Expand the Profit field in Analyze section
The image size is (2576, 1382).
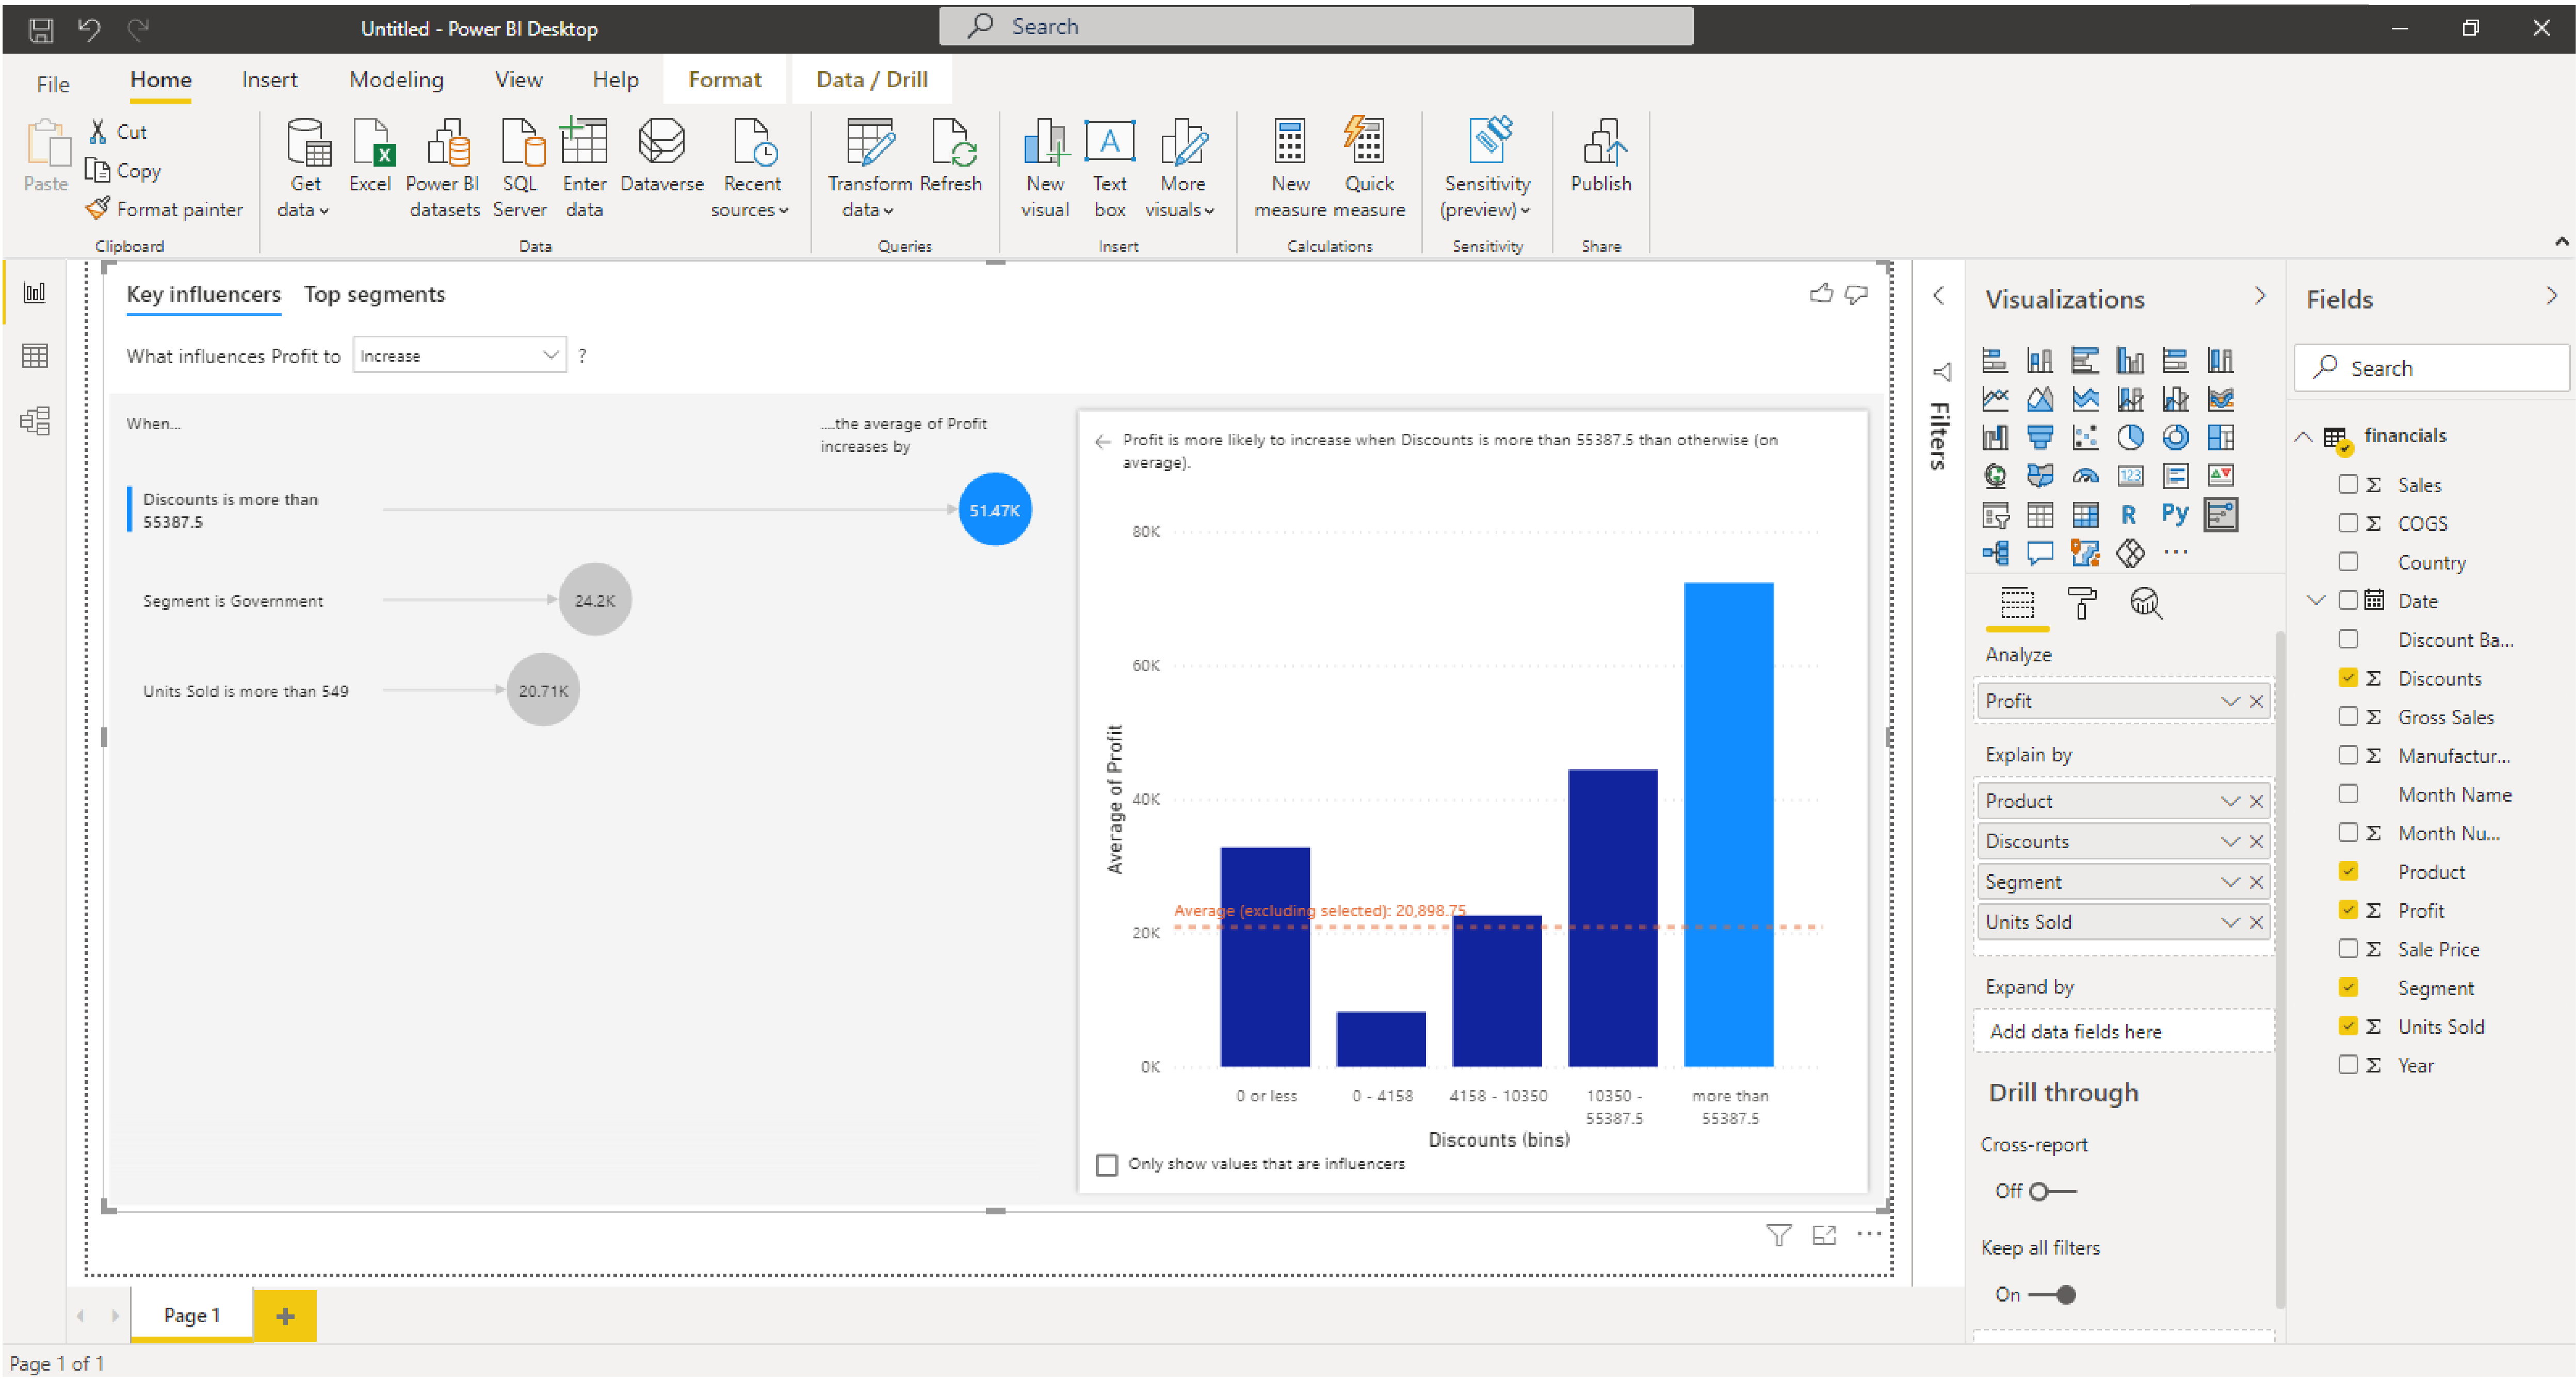(x=2227, y=701)
